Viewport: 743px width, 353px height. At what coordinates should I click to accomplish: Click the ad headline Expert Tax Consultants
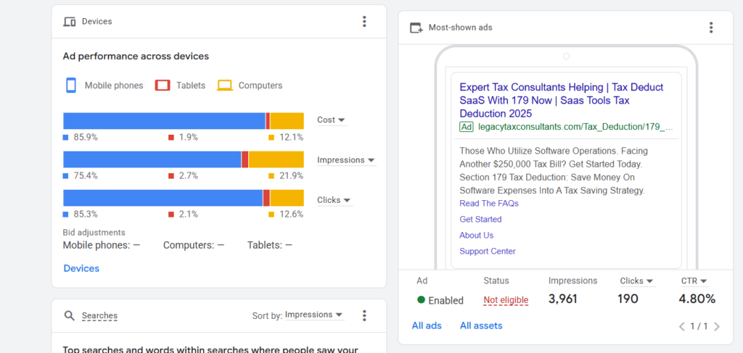[x=561, y=100]
